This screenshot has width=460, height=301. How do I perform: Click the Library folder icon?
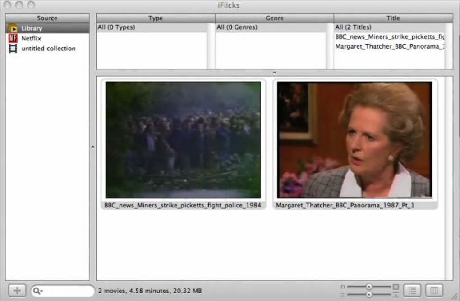coord(13,28)
